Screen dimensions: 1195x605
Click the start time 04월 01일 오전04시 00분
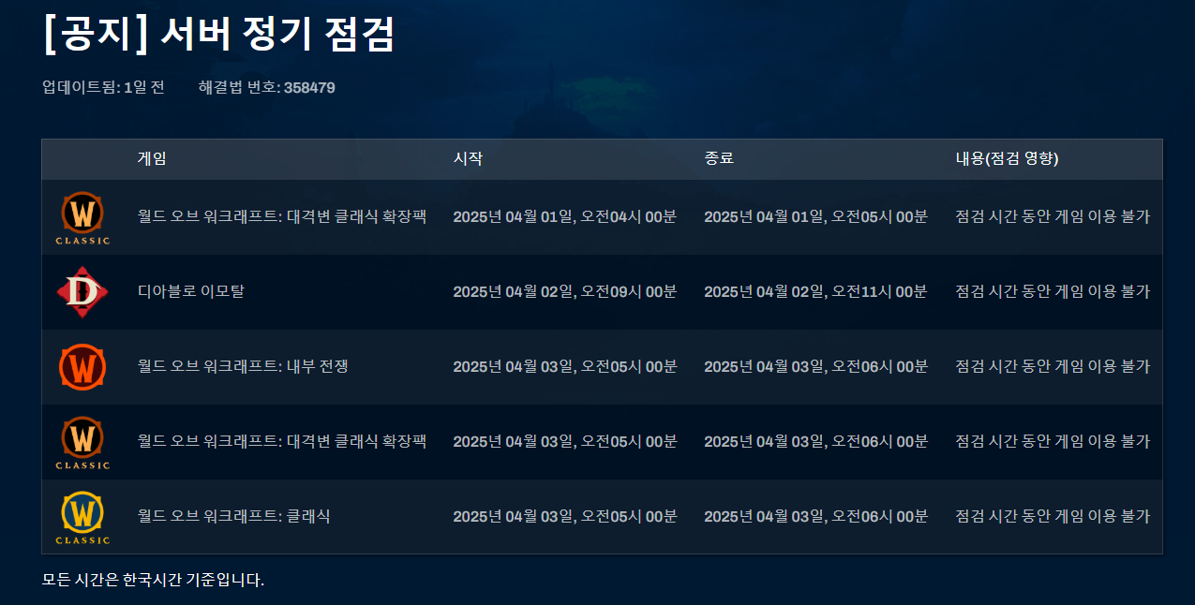pos(565,216)
